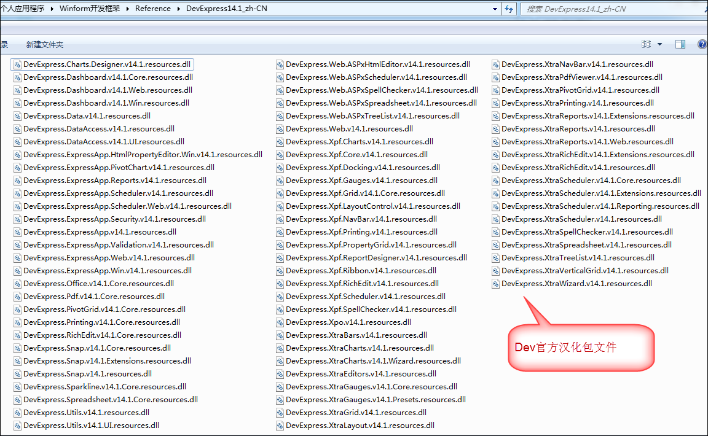Select the Reference breadcrumb segment
Image resolution: width=708 pixels, height=436 pixels.
[x=153, y=9]
